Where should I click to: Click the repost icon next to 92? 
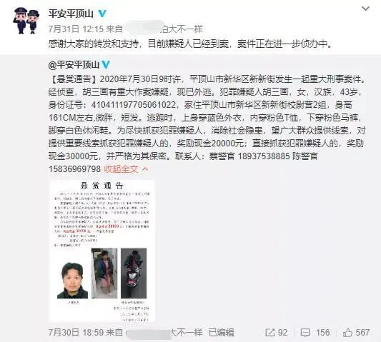pyautogui.click(x=270, y=333)
